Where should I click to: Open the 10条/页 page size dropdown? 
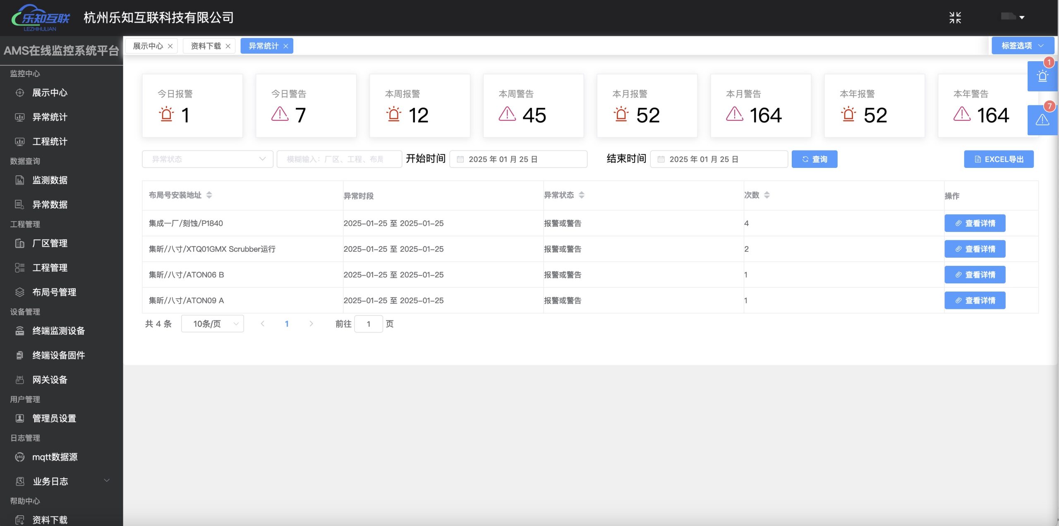point(213,324)
